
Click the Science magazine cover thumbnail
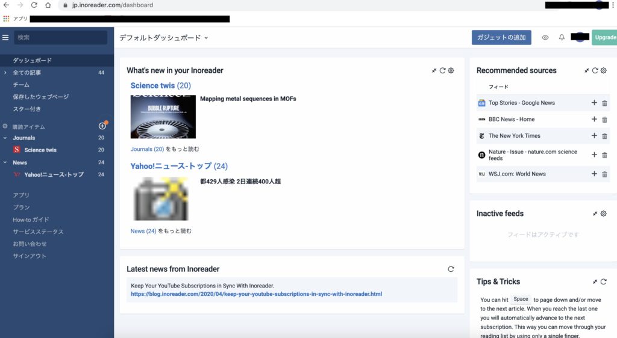coord(163,117)
